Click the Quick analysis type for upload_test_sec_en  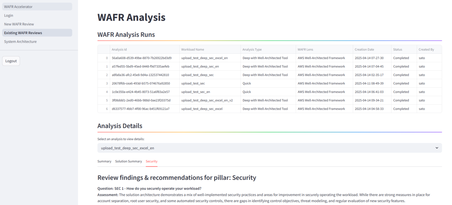point(268,92)
